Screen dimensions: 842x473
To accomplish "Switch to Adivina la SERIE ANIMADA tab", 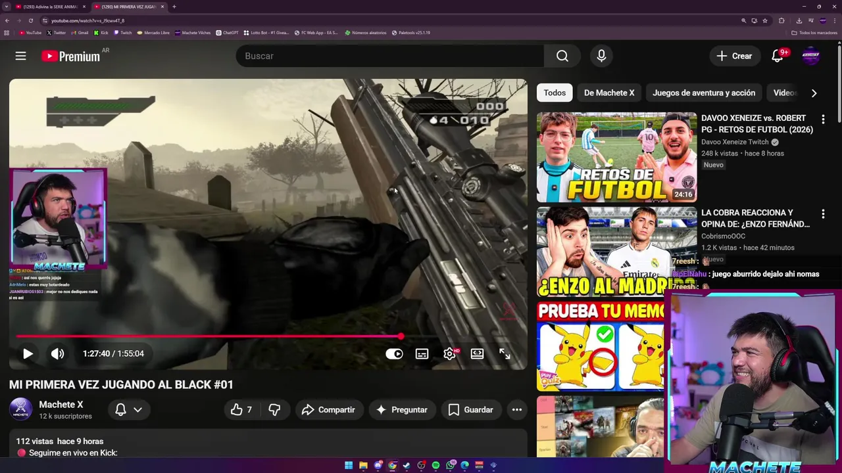I will coord(50,7).
